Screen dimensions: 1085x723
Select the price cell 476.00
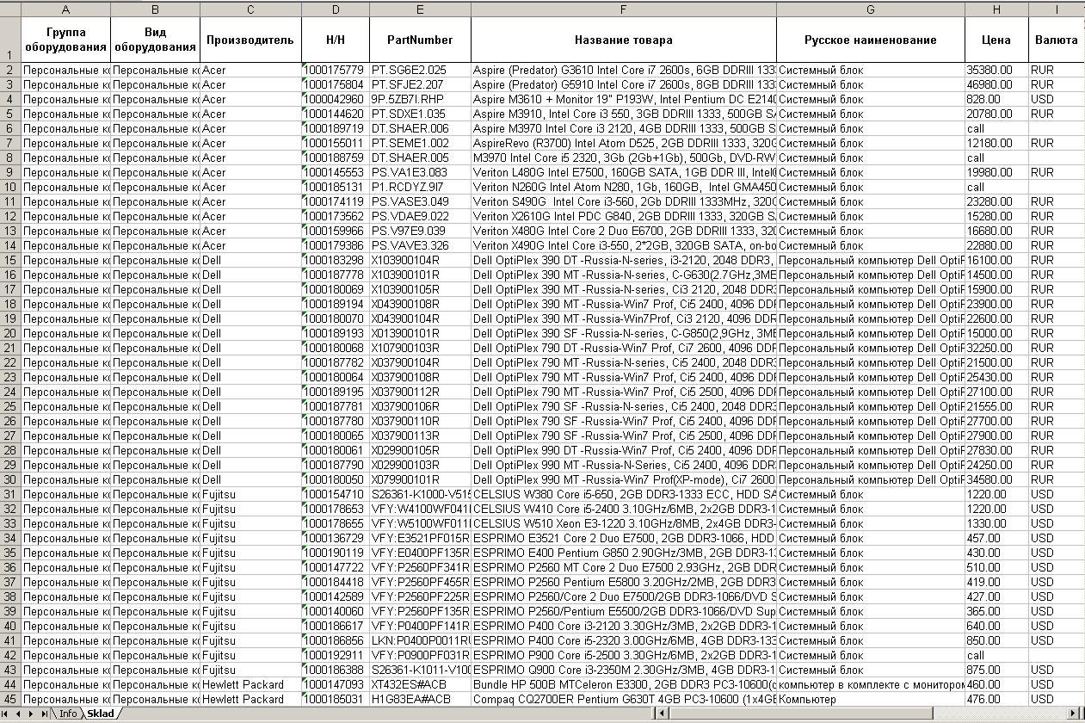(x=996, y=699)
